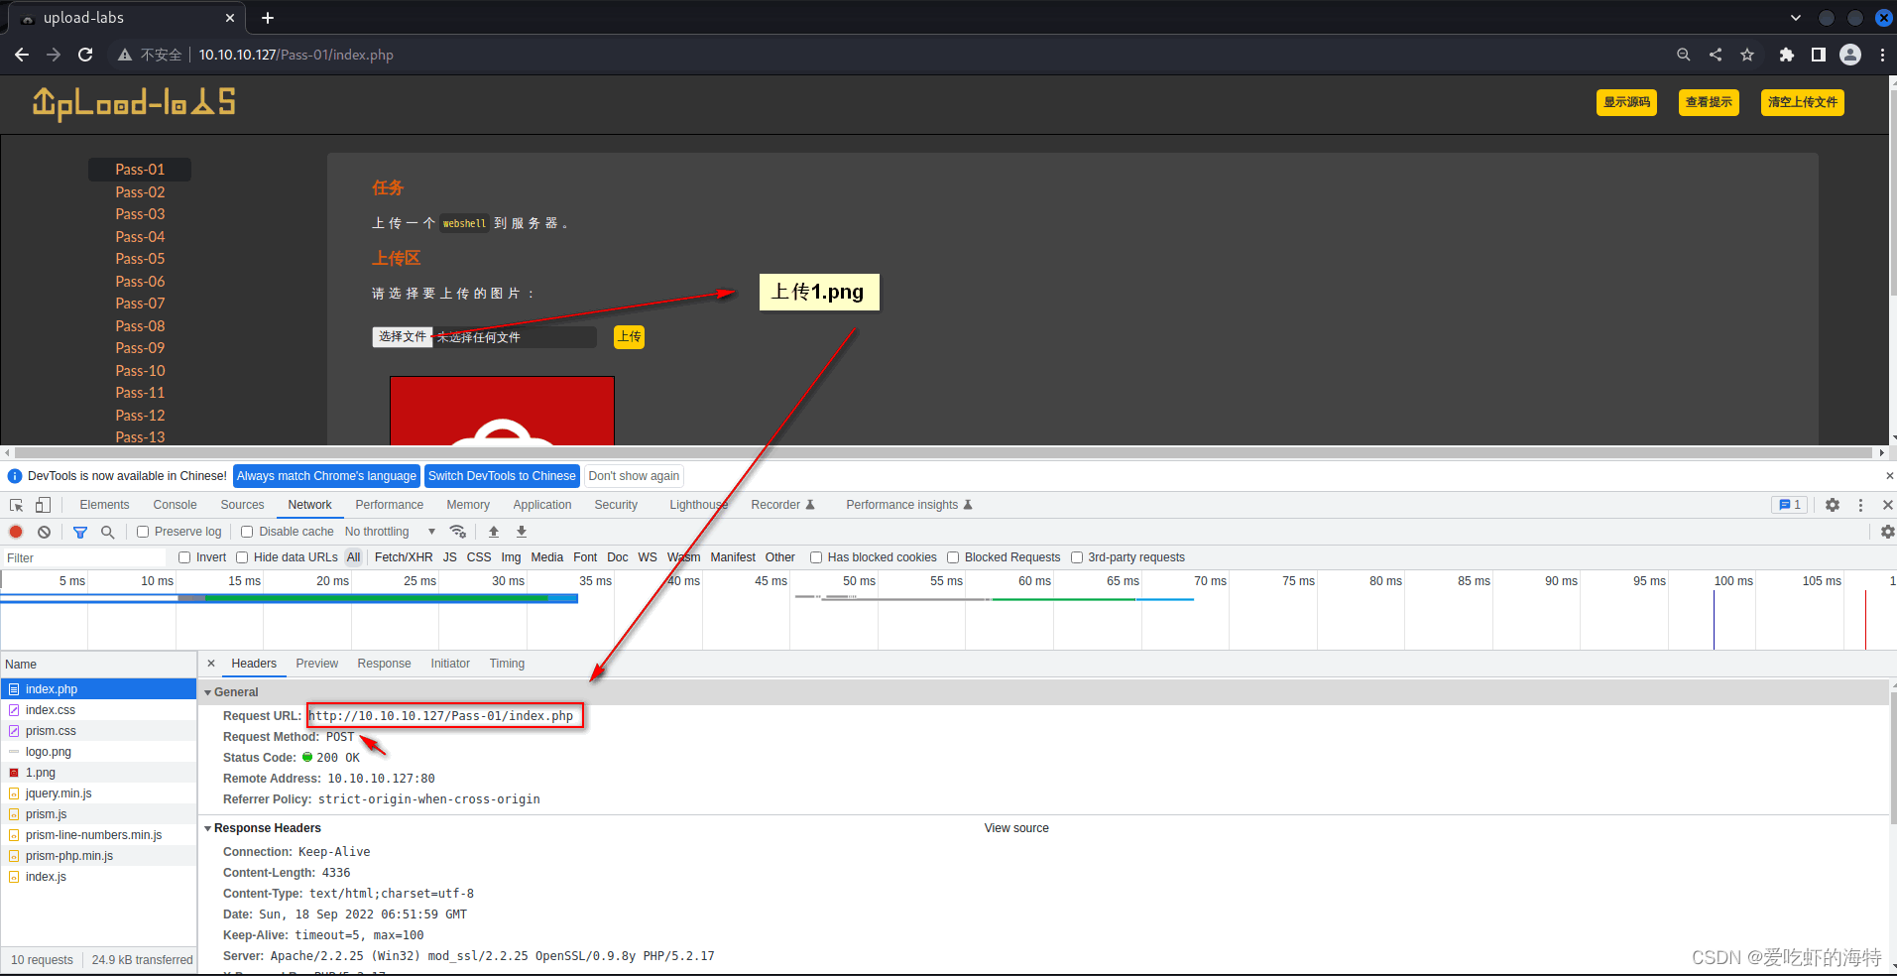Select the index.php request in the list
The height and width of the screenshot is (976, 1897).
pos(52,688)
